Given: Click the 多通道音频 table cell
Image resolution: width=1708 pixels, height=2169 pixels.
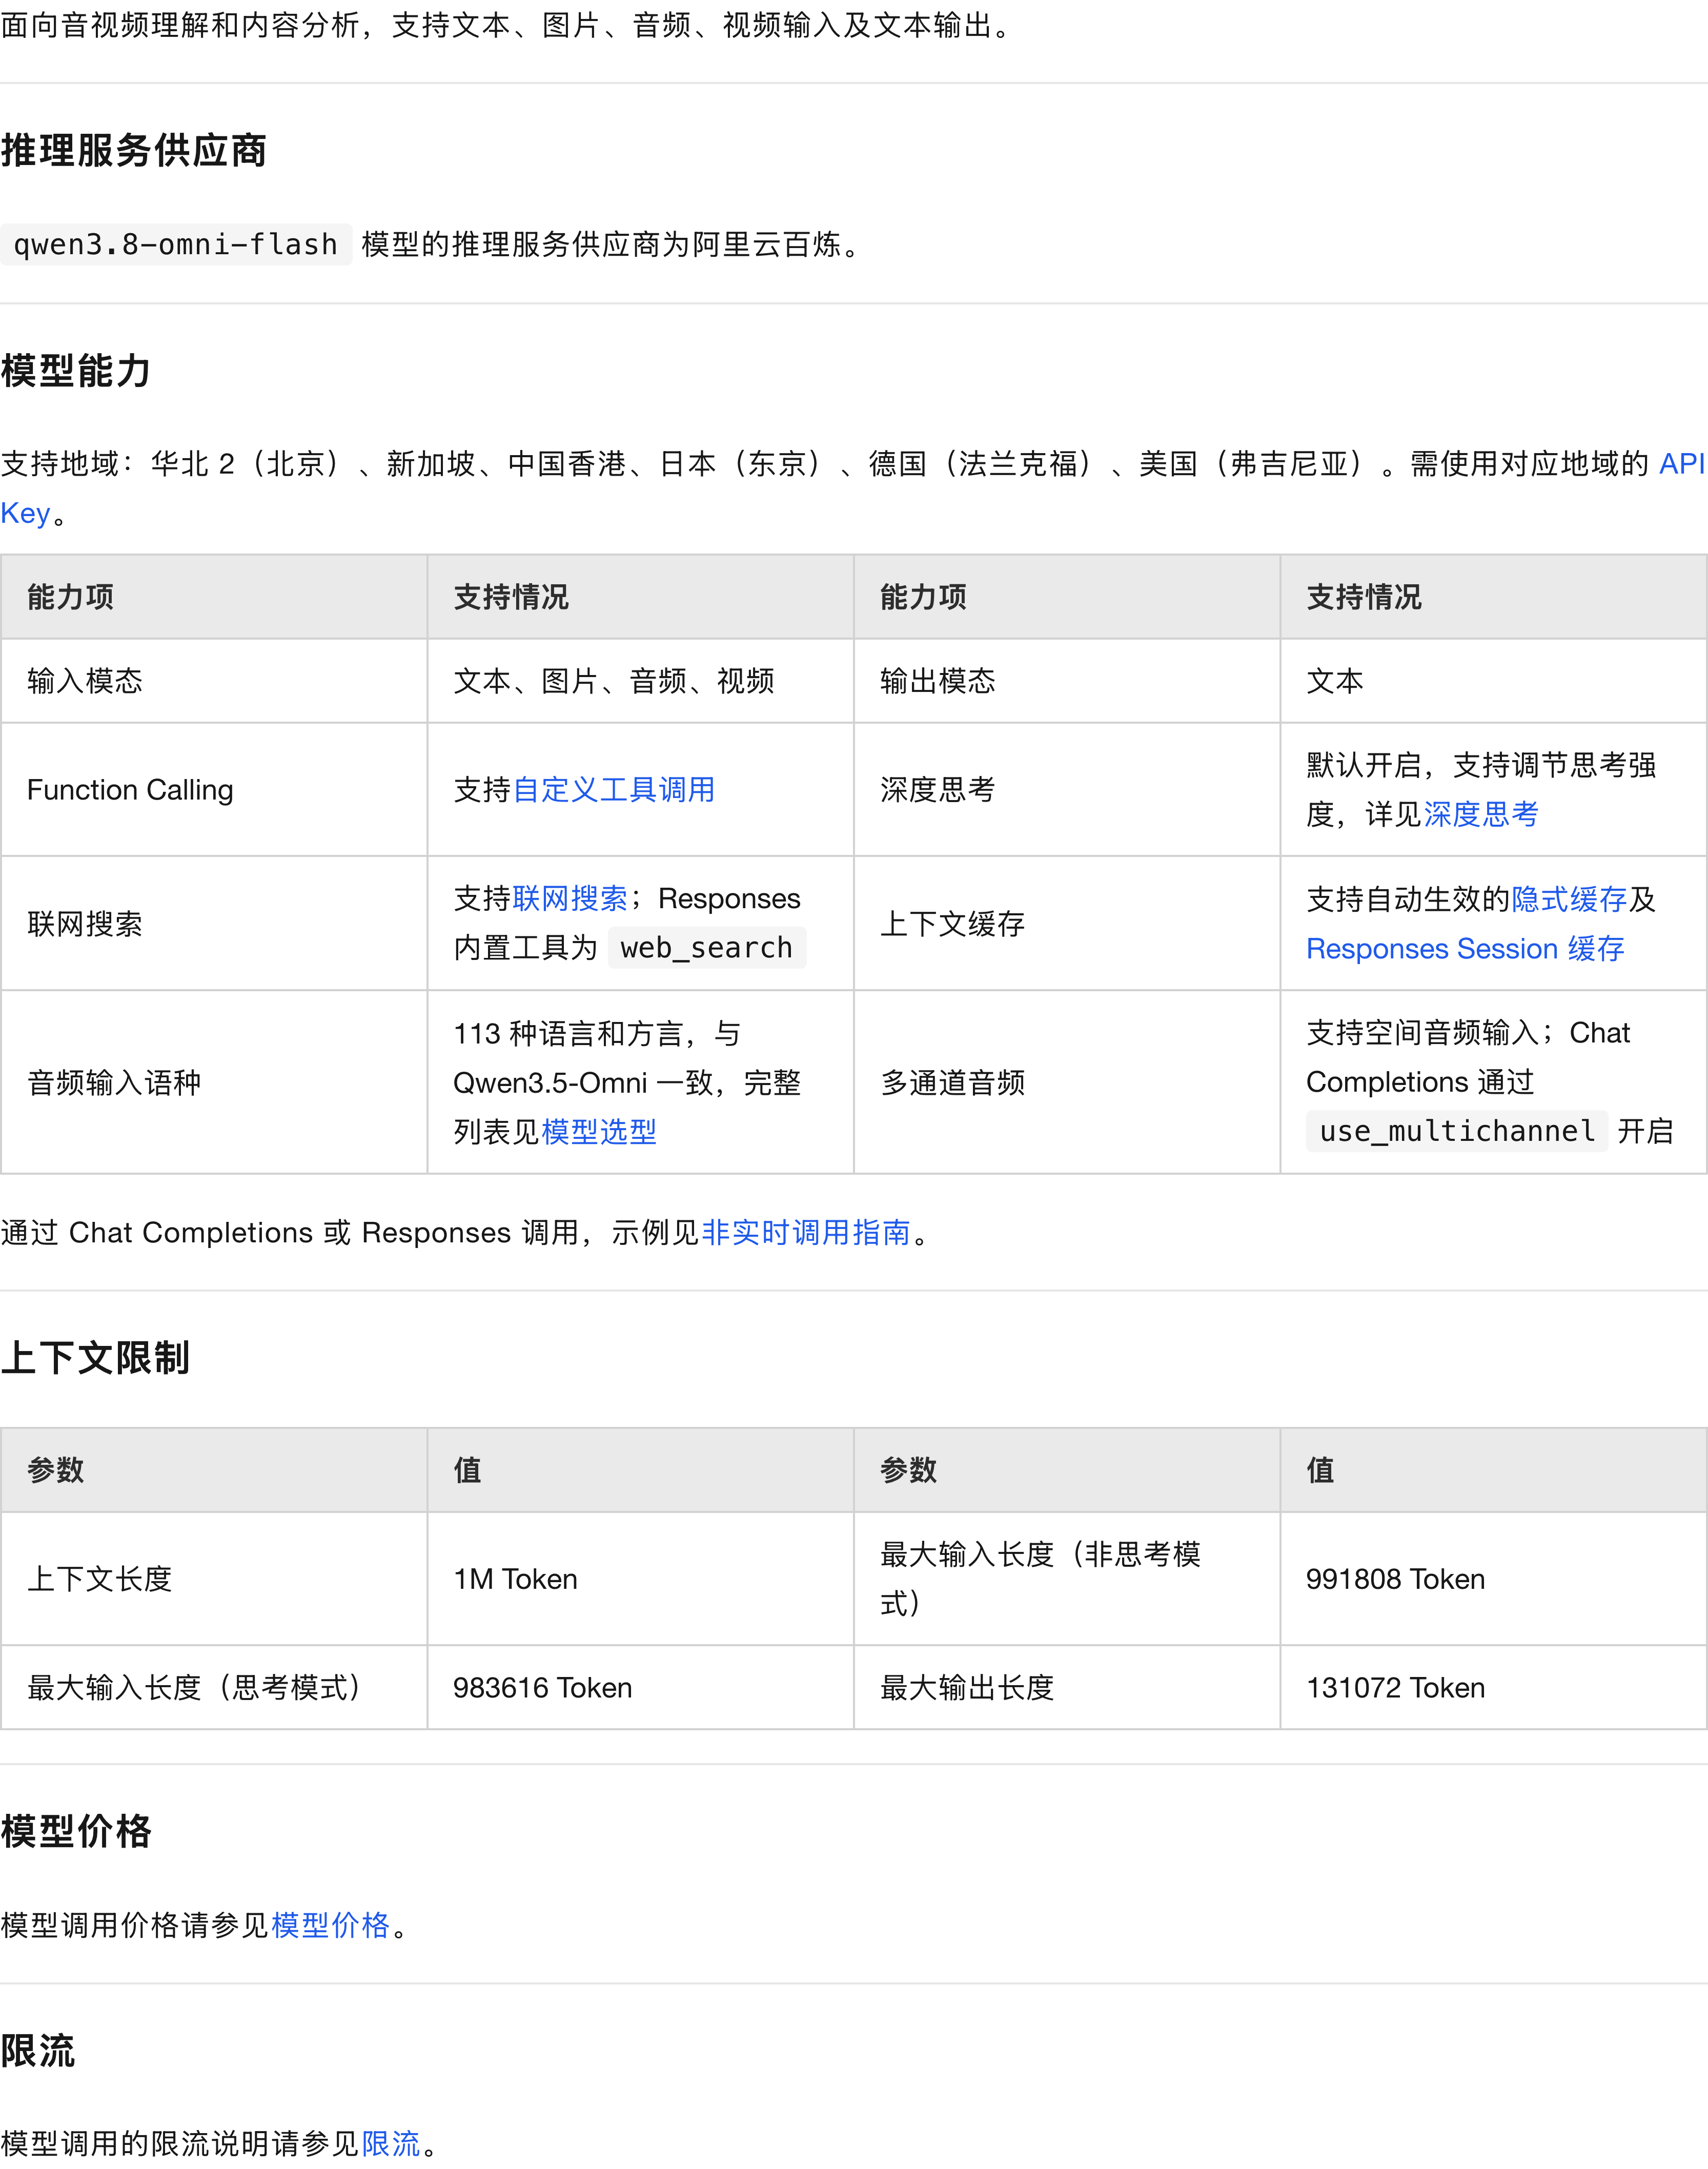Looking at the screenshot, I should [1067, 1082].
